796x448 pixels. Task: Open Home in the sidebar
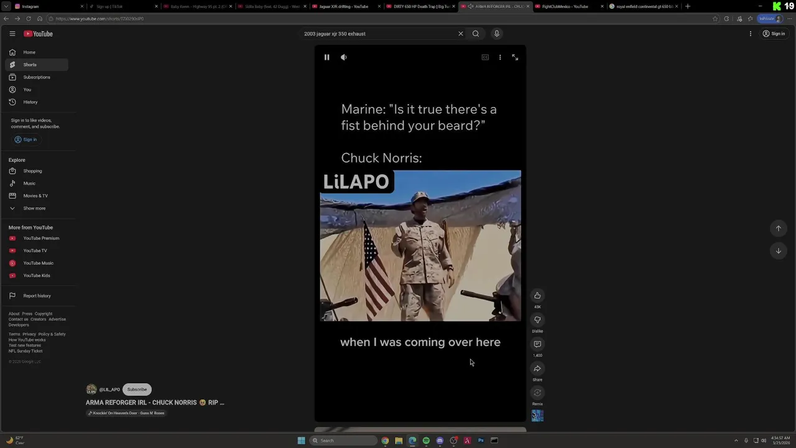(x=37, y=52)
